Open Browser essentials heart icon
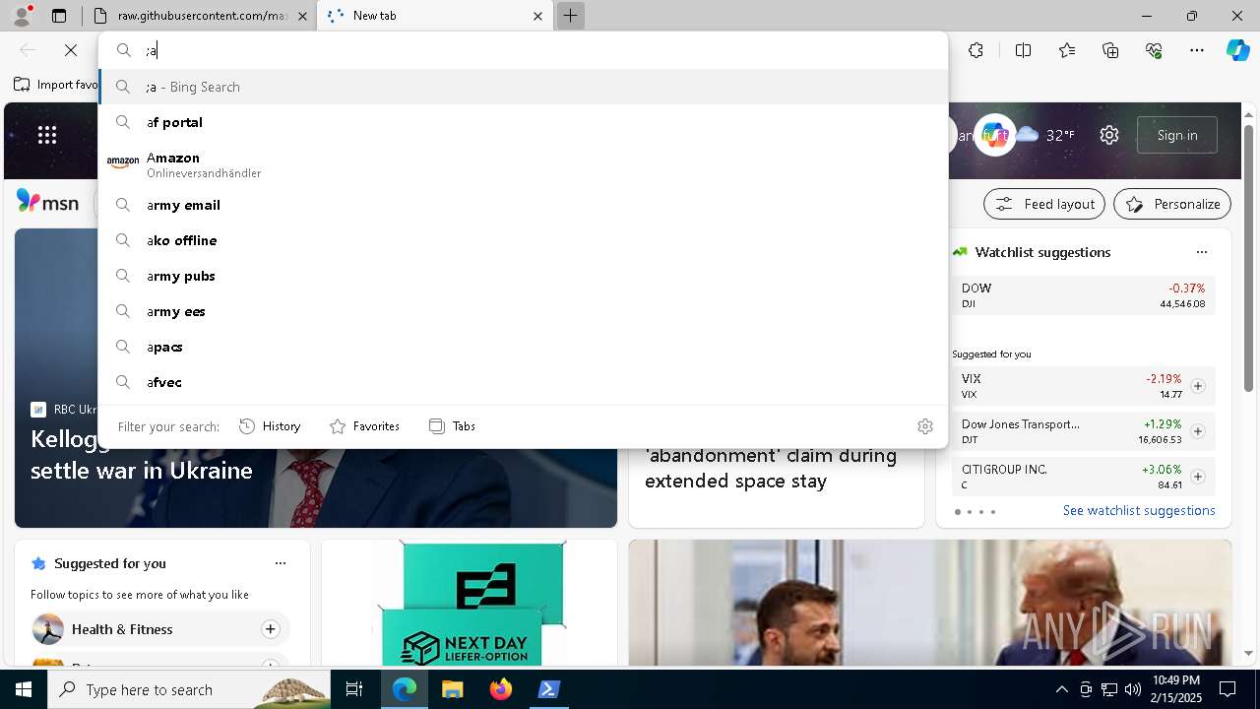Image resolution: width=1260 pixels, height=709 pixels. pyautogui.click(x=1154, y=50)
